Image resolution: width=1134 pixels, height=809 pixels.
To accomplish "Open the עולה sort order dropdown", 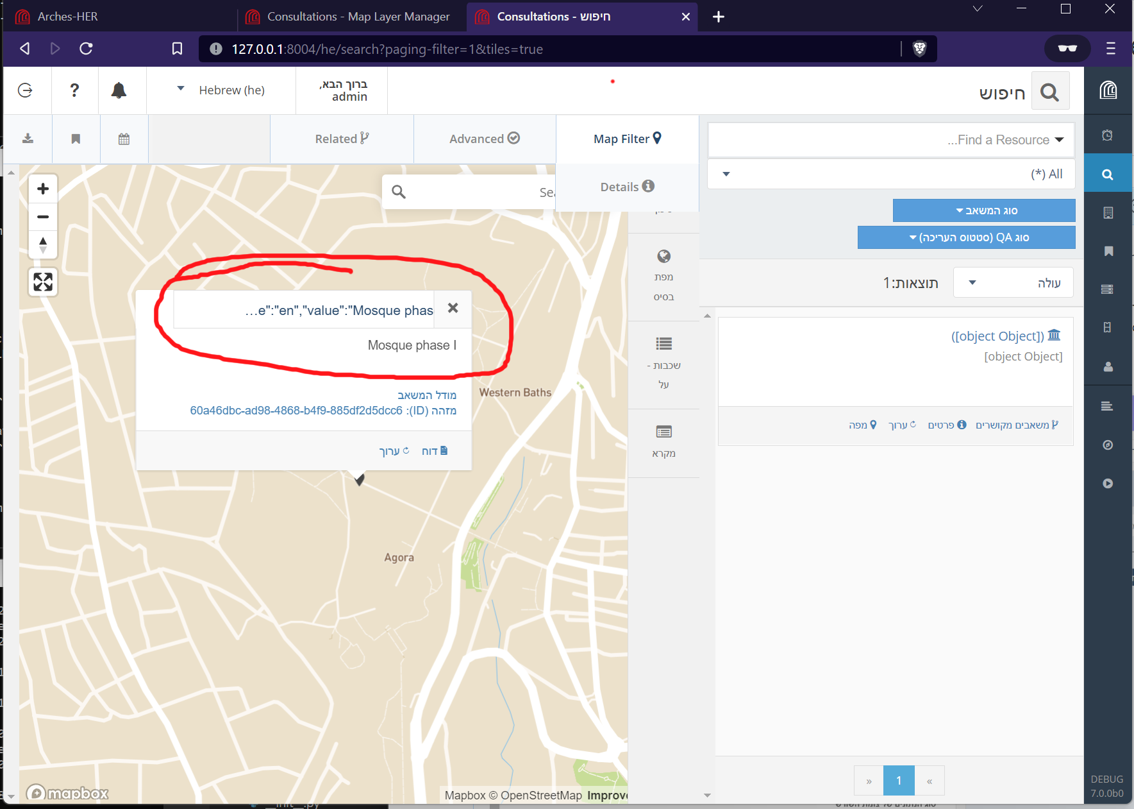I will point(1013,282).
